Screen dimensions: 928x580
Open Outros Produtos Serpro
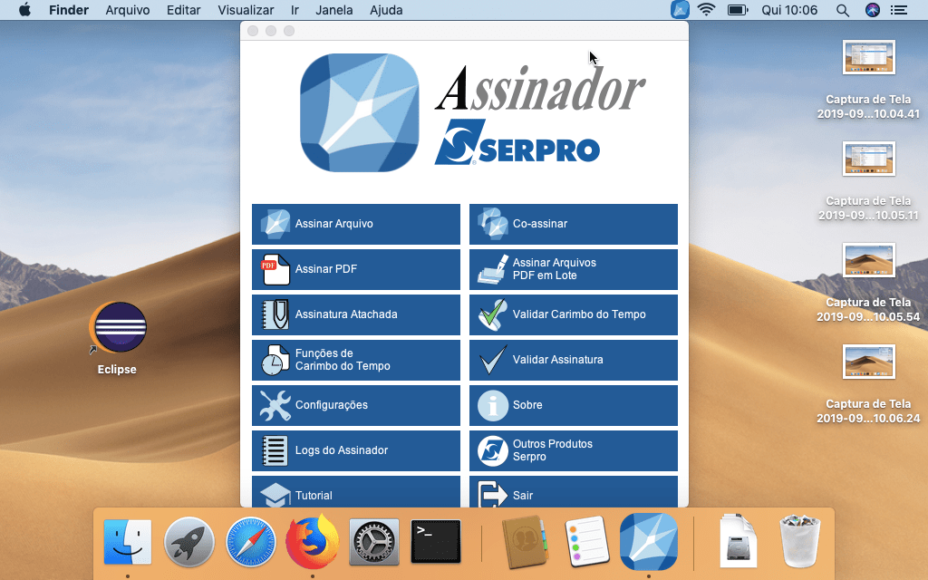point(573,450)
